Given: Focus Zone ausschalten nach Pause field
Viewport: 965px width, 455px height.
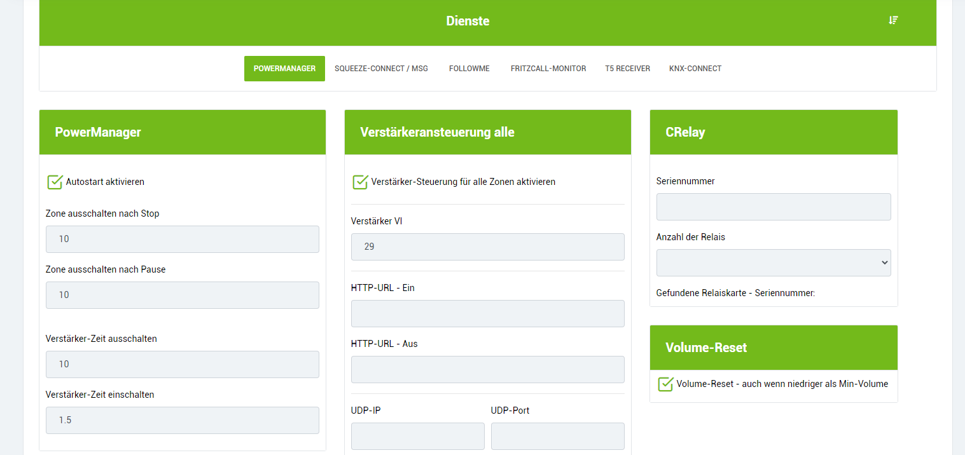Looking at the screenshot, I should click(x=182, y=295).
